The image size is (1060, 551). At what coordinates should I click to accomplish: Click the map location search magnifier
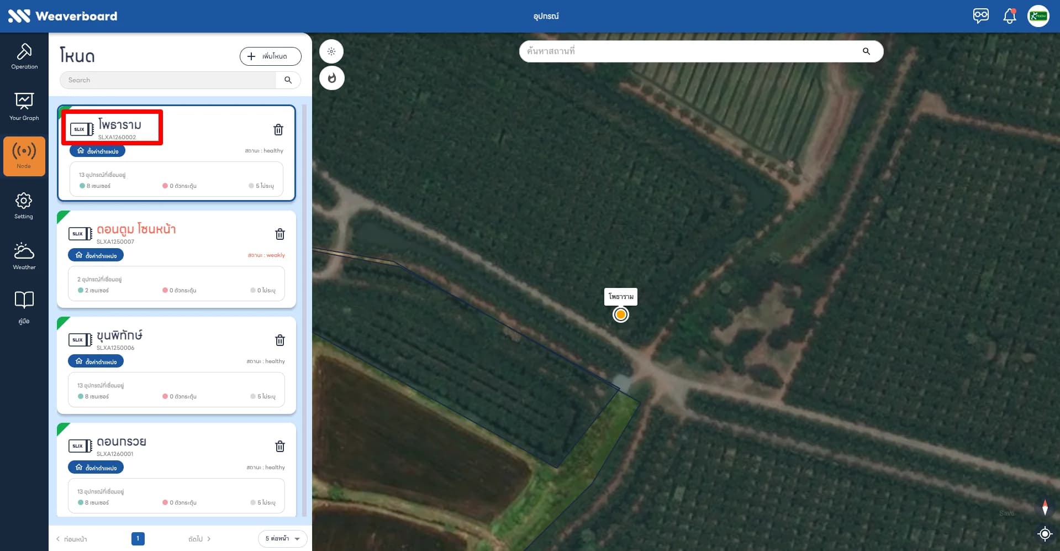click(866, 51)
